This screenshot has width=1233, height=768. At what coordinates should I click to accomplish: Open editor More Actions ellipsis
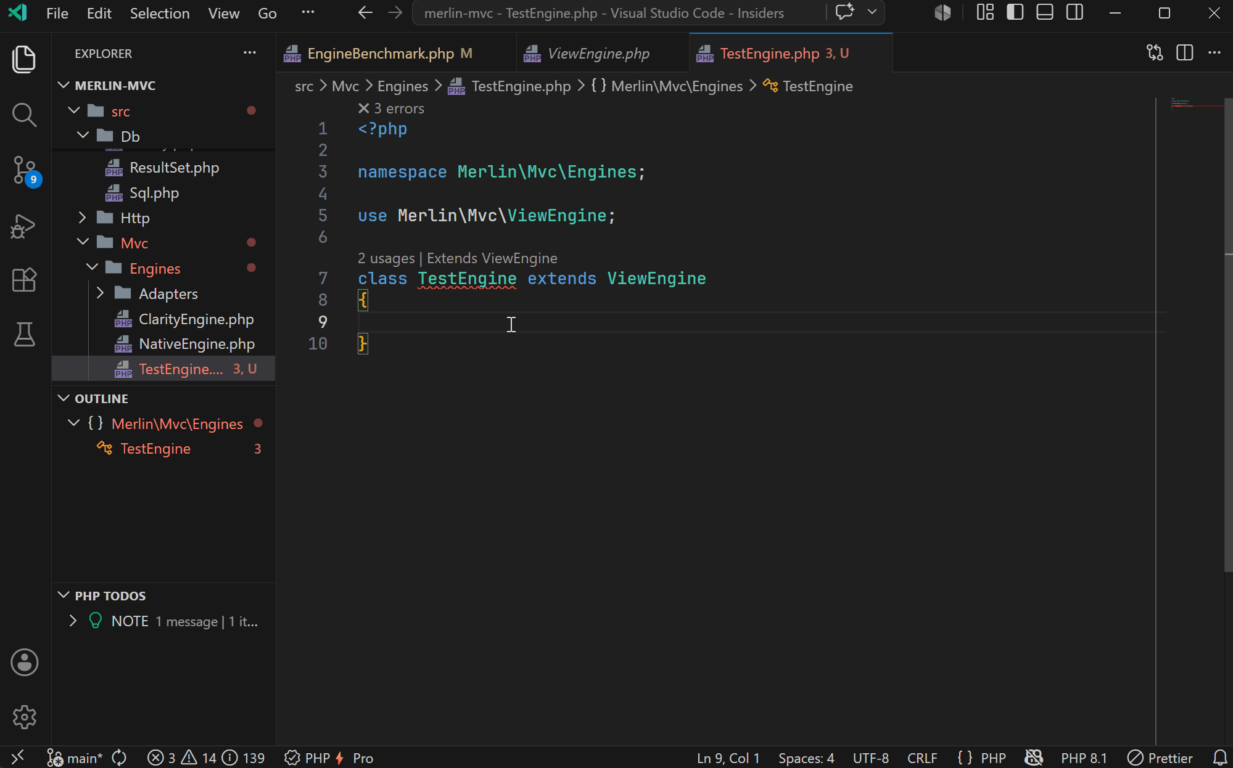1214,53
